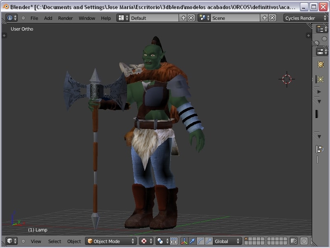The height and width of the screenshot is (248, 330).
Task: Select the scale manipulator icon
Action: click(209, 241)
